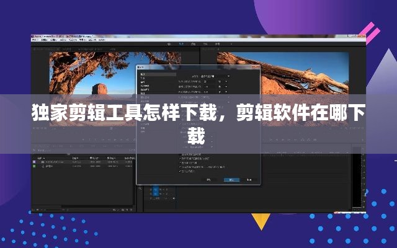This screenshot has width=397, height=248.
Task: Confirm the dialog with the blue OK button
Action: pos(231,180)
